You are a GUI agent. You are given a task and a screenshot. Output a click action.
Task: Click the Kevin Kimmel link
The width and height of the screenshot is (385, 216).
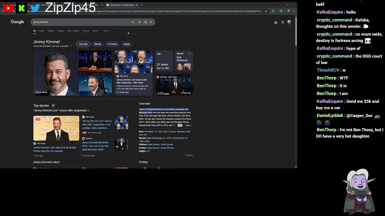pyautogui.click(x=167, y=145)
